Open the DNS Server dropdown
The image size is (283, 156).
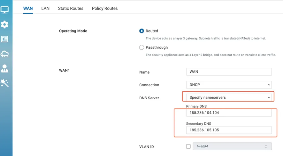(x=229, y=97)
